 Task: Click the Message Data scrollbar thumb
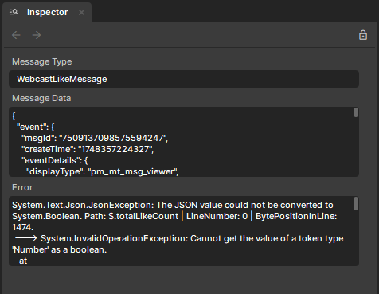coord(356,112)
